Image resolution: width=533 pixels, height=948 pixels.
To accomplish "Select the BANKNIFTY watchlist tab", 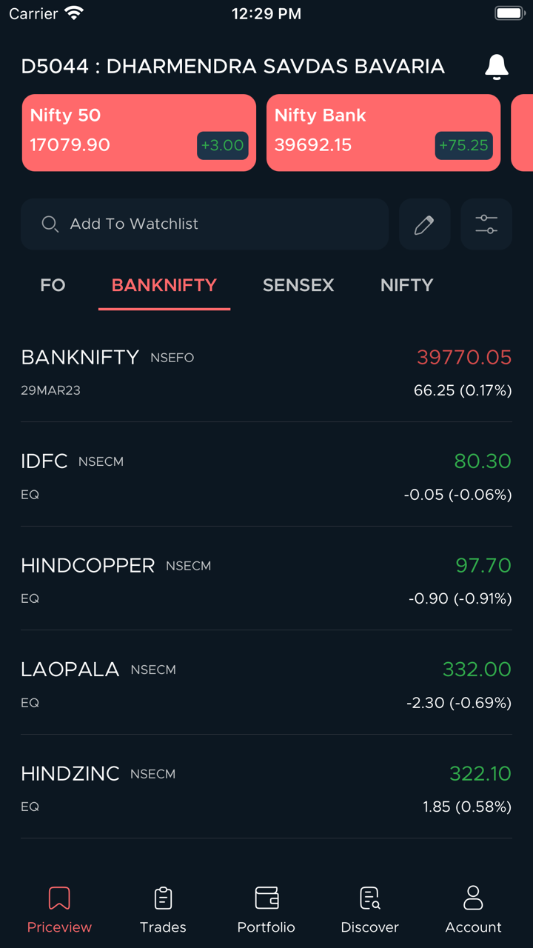I will point(164,285).
